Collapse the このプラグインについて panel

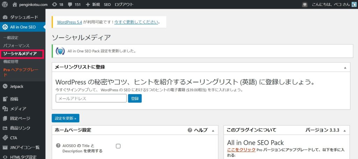point(345,131)
